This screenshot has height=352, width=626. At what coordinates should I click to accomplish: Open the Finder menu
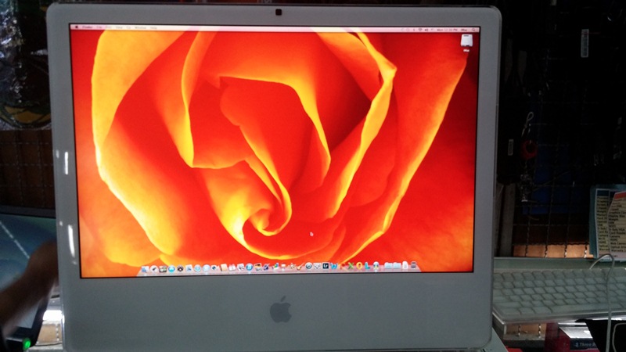pos(88,27)
